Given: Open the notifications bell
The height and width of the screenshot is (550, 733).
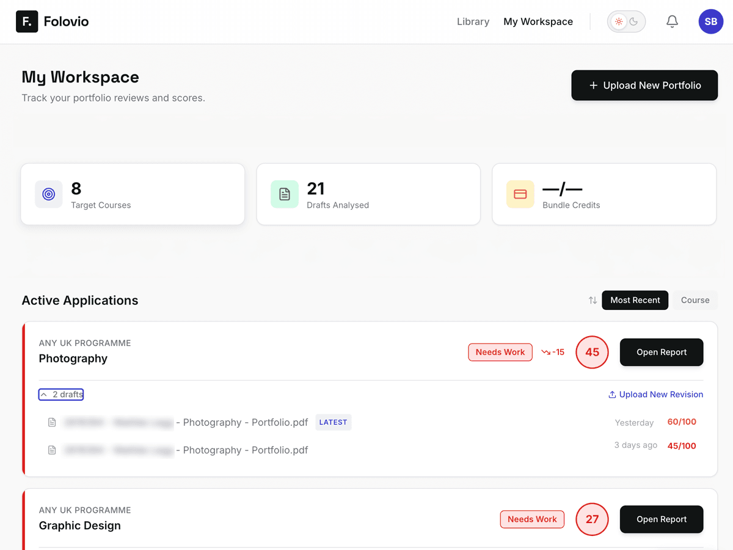Looking at the screenshot, I should click(672, 21).
